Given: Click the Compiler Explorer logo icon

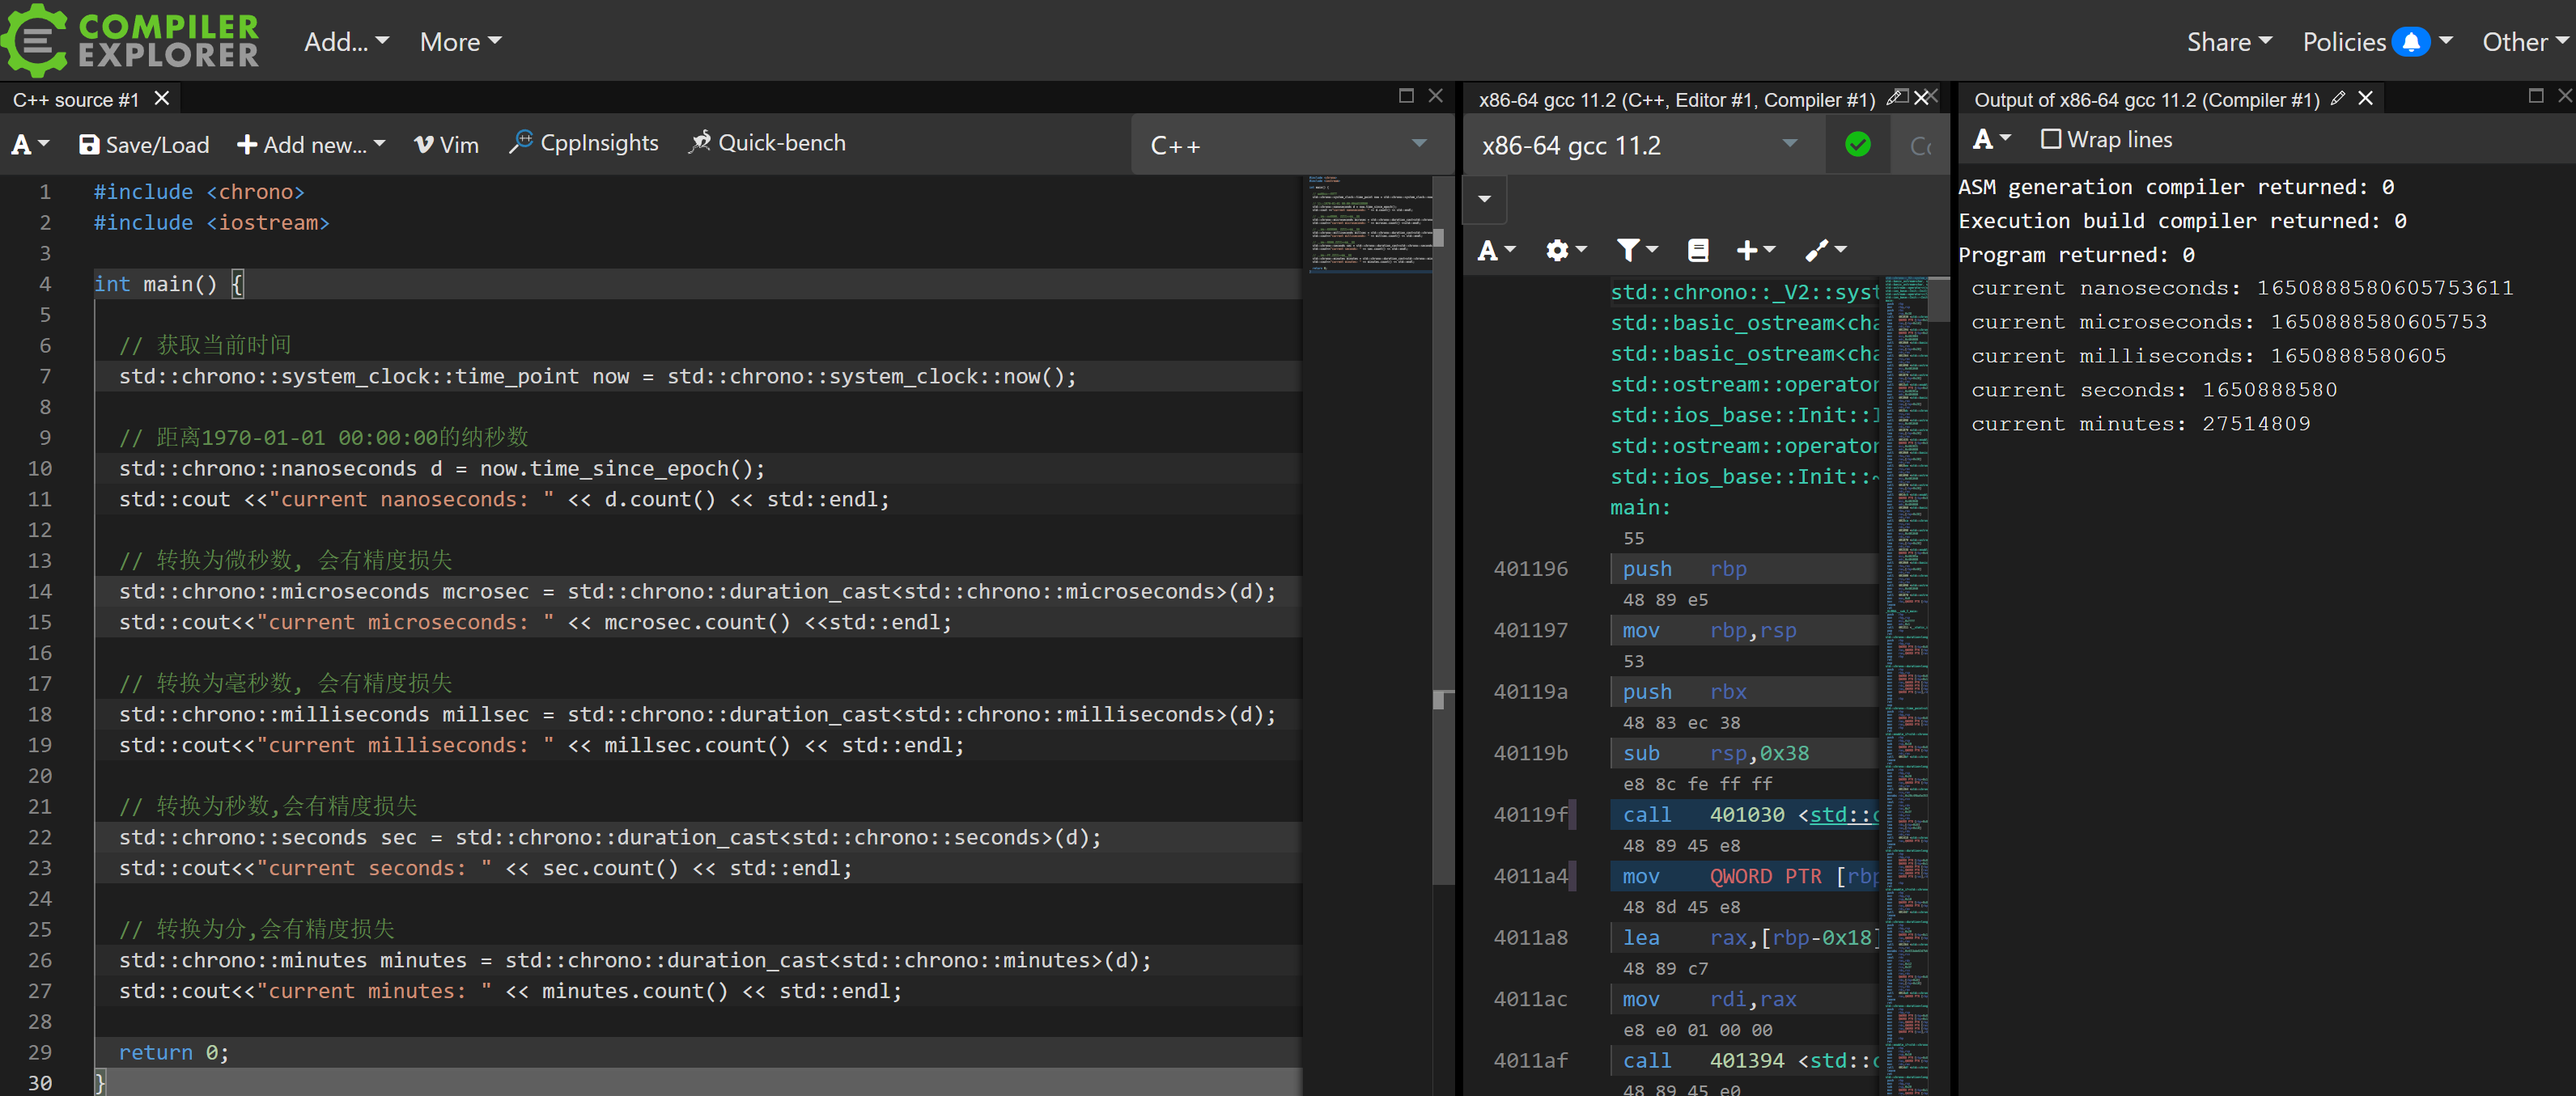Looking at the screenshot, I should coord(40,40).
